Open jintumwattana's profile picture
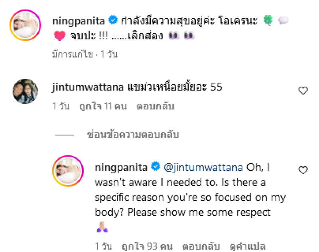 pyautogui.click(x=26, y=91)
